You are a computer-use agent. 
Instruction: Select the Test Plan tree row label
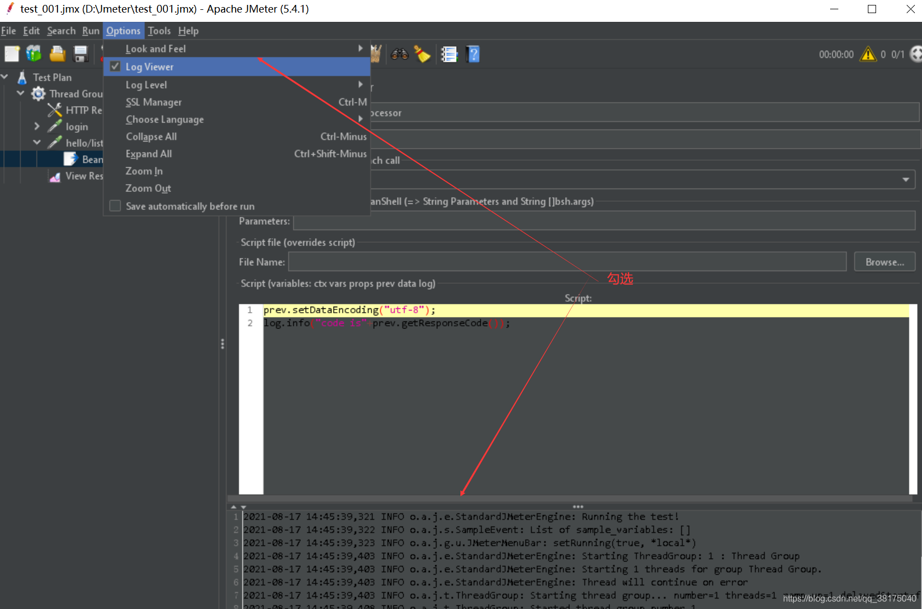click(x=52, y=78)
